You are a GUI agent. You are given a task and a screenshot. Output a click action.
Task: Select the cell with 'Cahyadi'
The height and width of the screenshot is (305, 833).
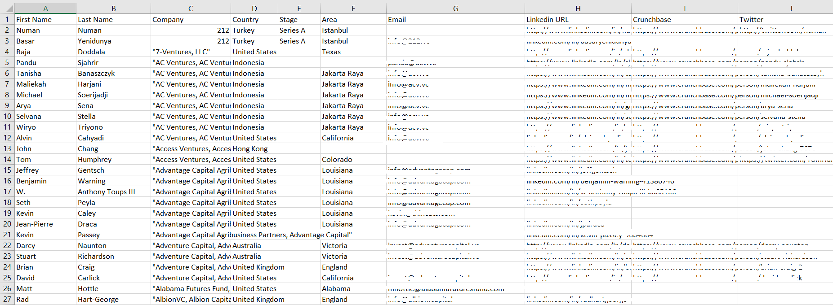113,138
